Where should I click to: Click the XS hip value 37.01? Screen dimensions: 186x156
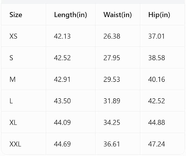[156, 36]
